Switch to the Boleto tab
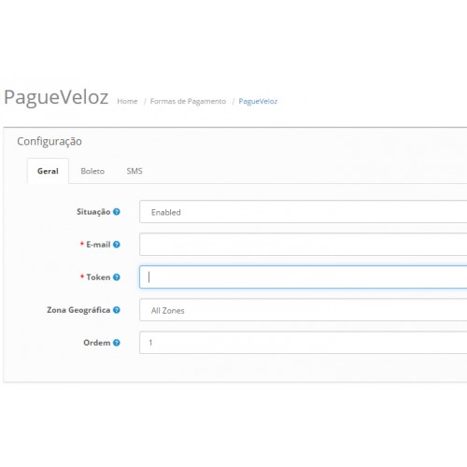This screenshot has height=467, width=467. 92,171
